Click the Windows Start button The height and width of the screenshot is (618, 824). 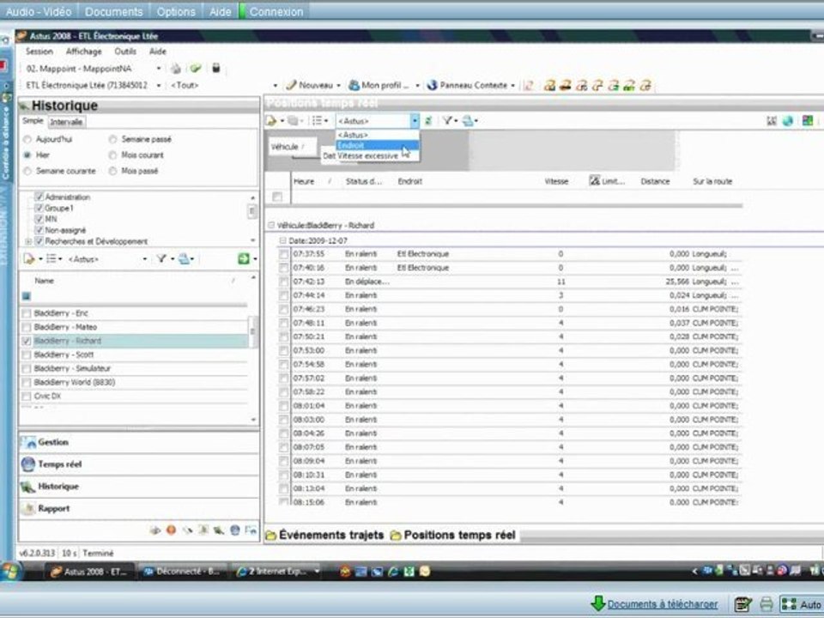pos(9,572)
